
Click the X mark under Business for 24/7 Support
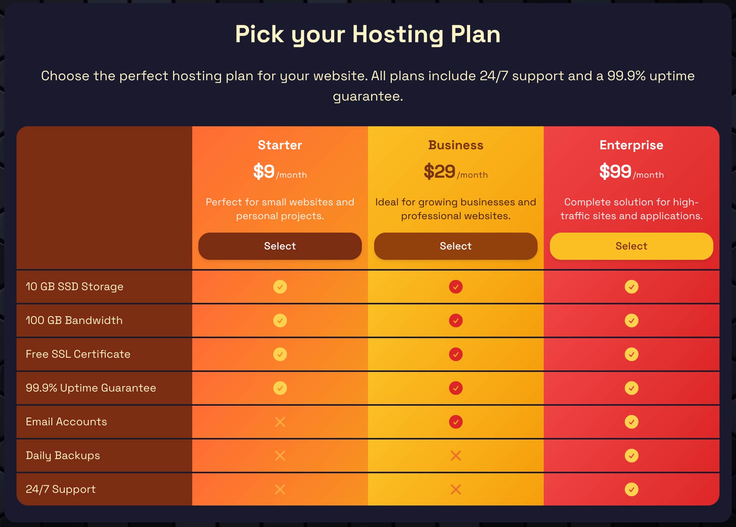(x=455, y=489)
